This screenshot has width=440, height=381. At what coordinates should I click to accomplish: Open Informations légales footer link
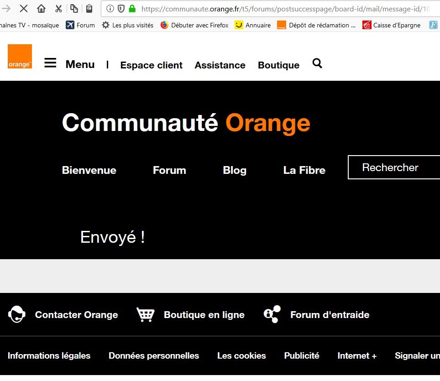pos(49,355)
